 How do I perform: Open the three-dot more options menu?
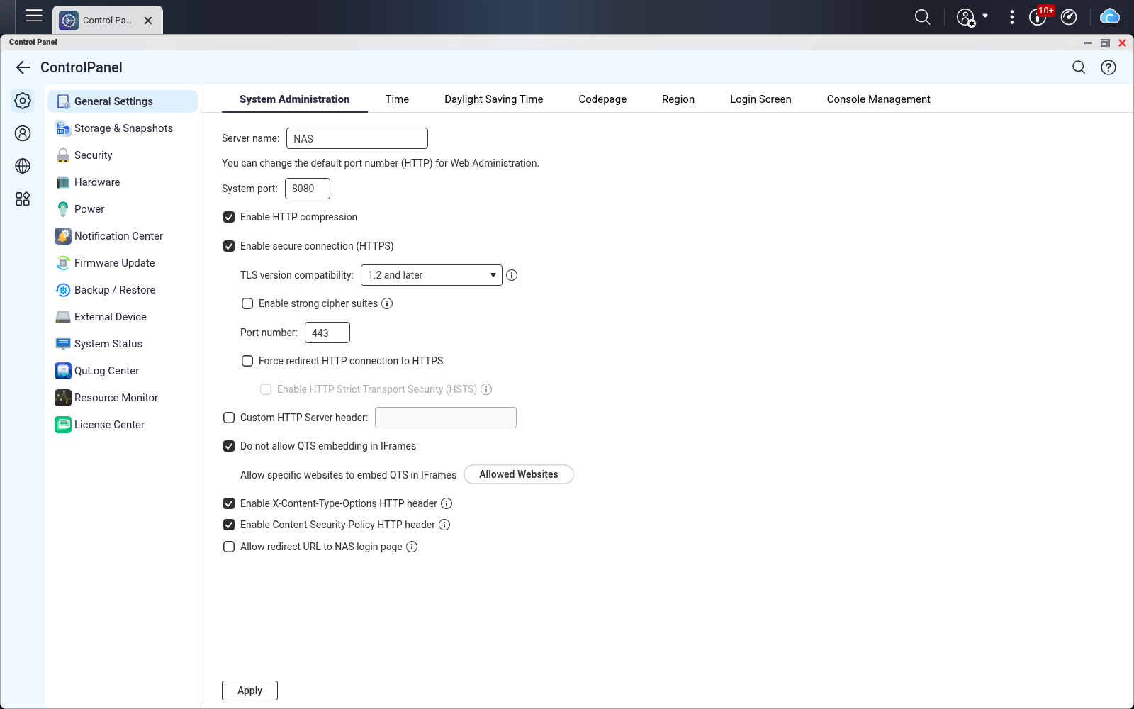tap(1011, 17)
